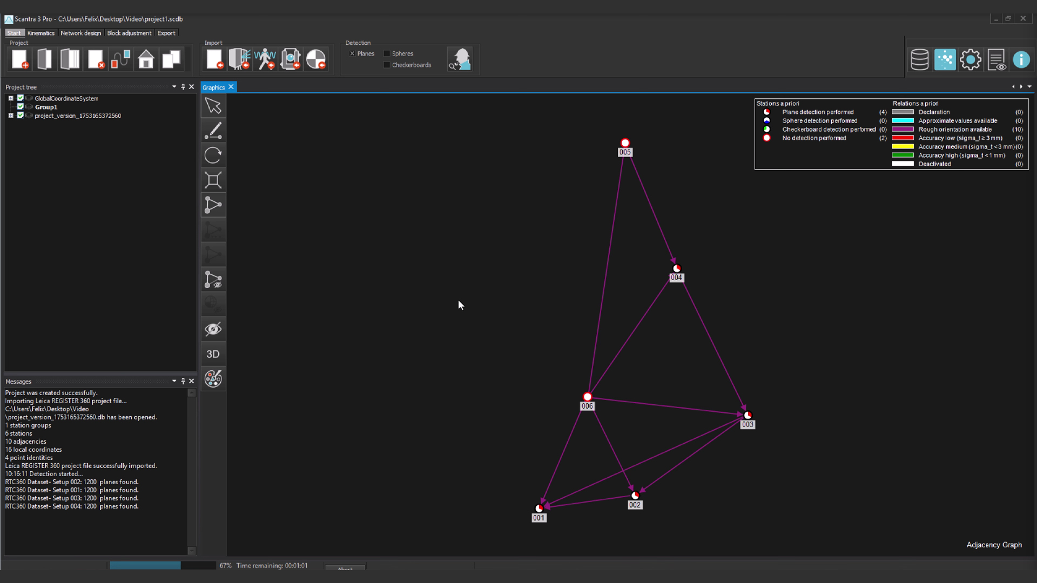Image resolution: width=1037 pixels, height=583 pixels.
Task: Open the Project tree panel dropdown
Action: [174, 87]
